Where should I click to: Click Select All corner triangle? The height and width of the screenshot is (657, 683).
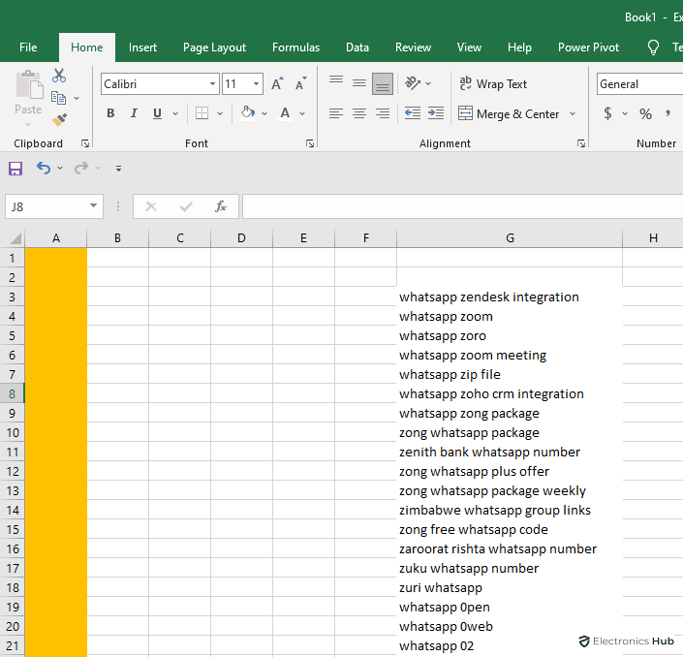[x=16, y=238]
